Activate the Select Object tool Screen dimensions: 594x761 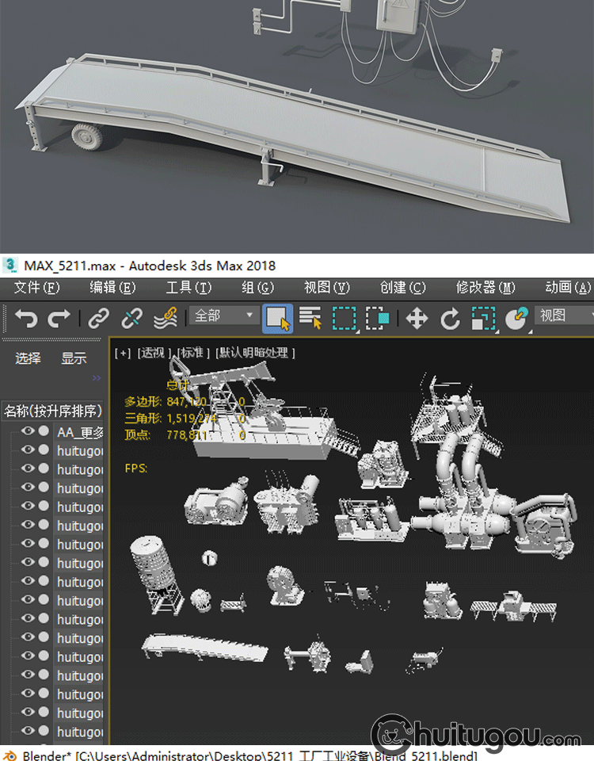click(277, 319)
